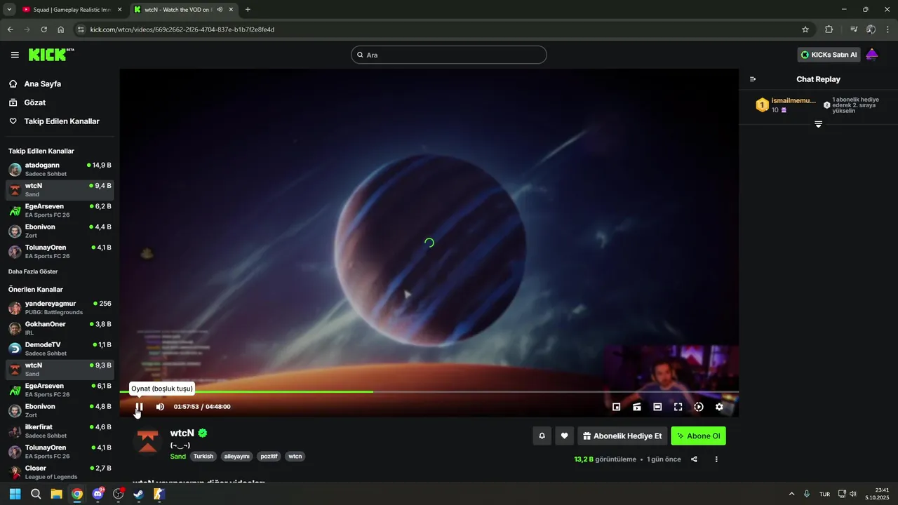898x505 pixels.
Task: Open yandereyagmur recommended channel
Action: [x=60, y=308]
